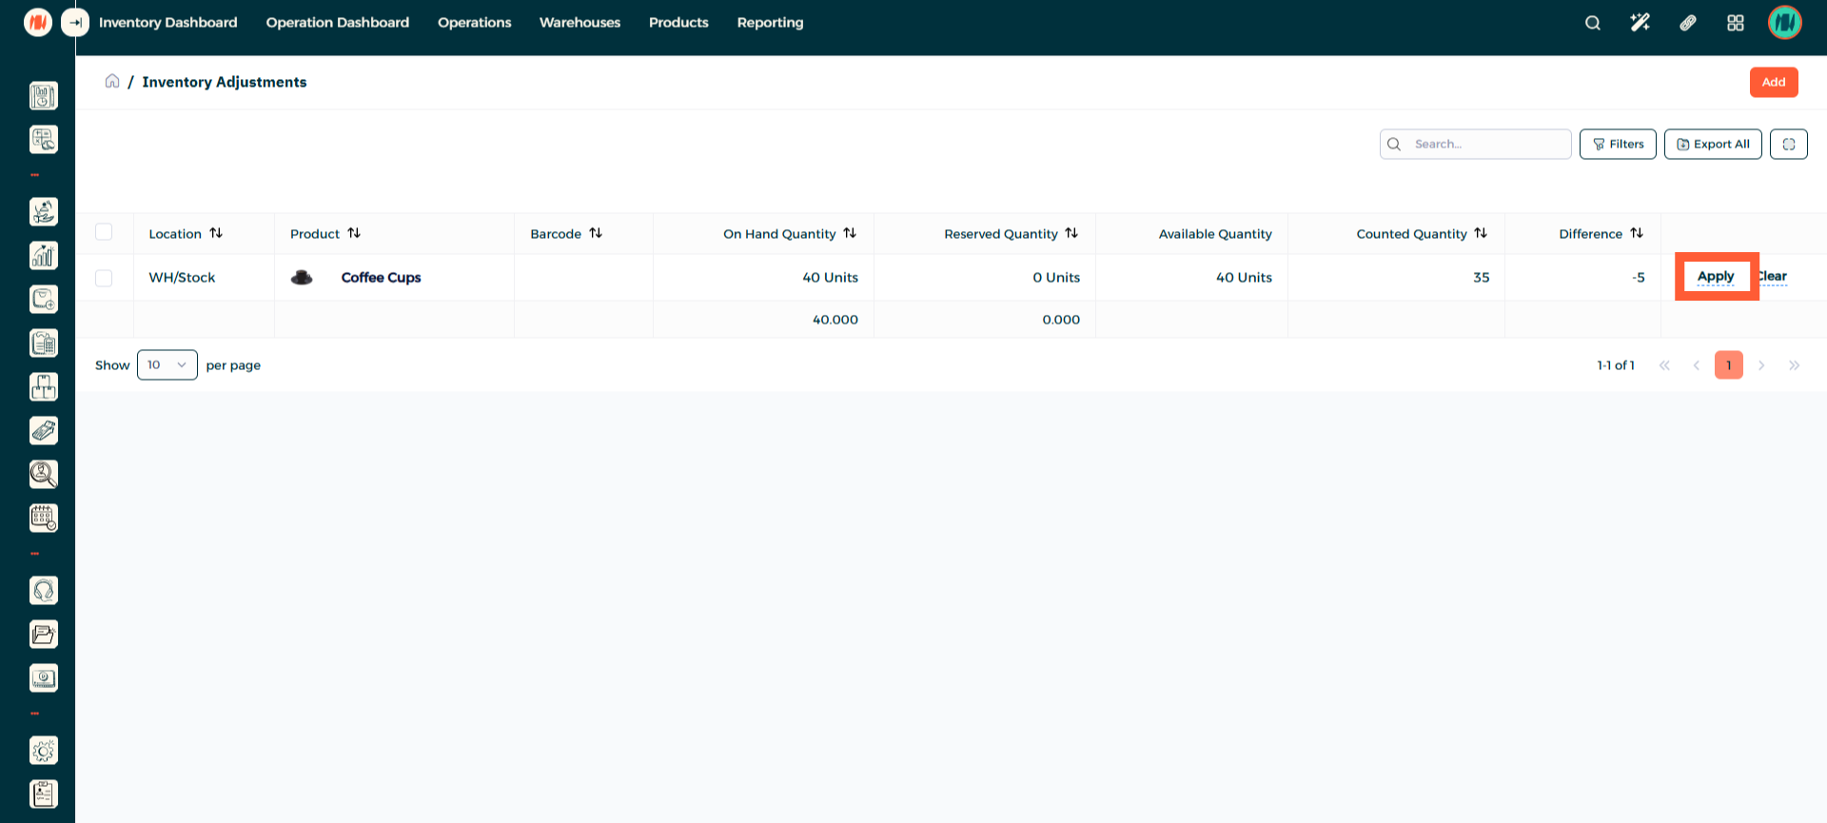The image size is (1827, 823).
Task: Click the link chain icon in header
Action: pos(1687,23)
